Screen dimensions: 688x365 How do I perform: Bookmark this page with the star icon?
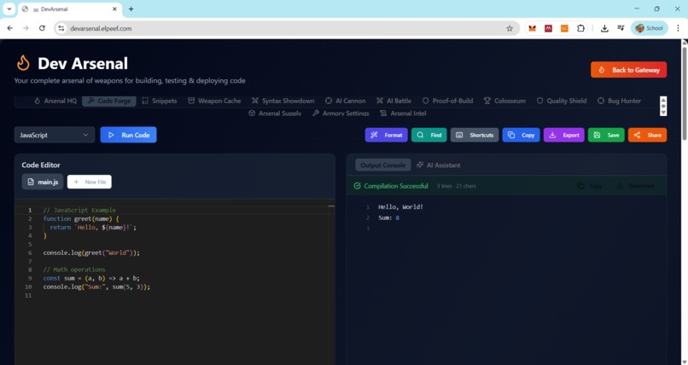click(x=510, y=28)
